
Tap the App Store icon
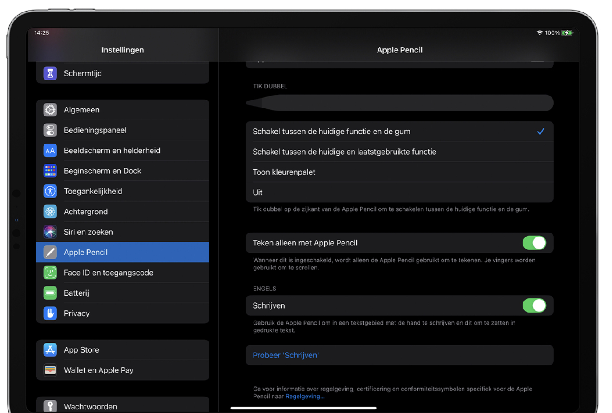(50, 350)
